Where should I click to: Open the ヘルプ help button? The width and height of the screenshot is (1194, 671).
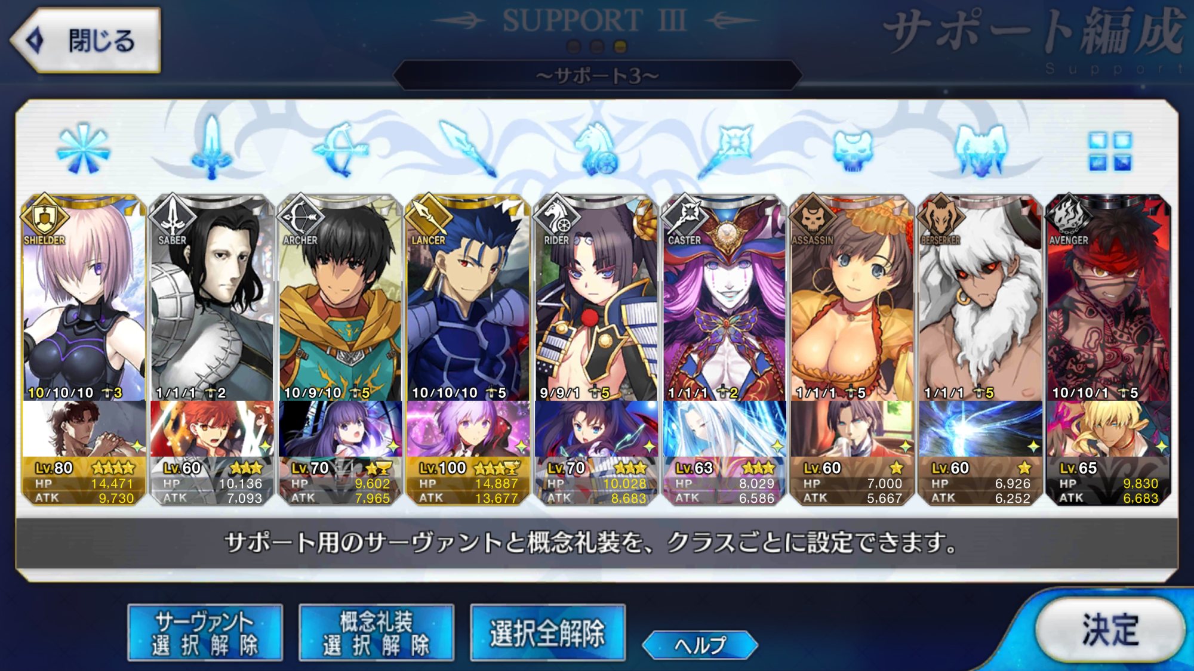pyautogui.click(x=700, y=645)
